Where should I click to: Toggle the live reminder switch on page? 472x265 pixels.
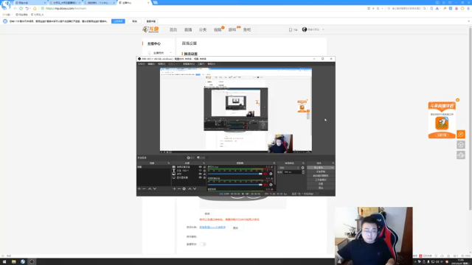[203, 244]
